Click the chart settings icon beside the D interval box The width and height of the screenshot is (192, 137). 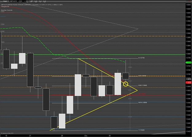point(27,1)
